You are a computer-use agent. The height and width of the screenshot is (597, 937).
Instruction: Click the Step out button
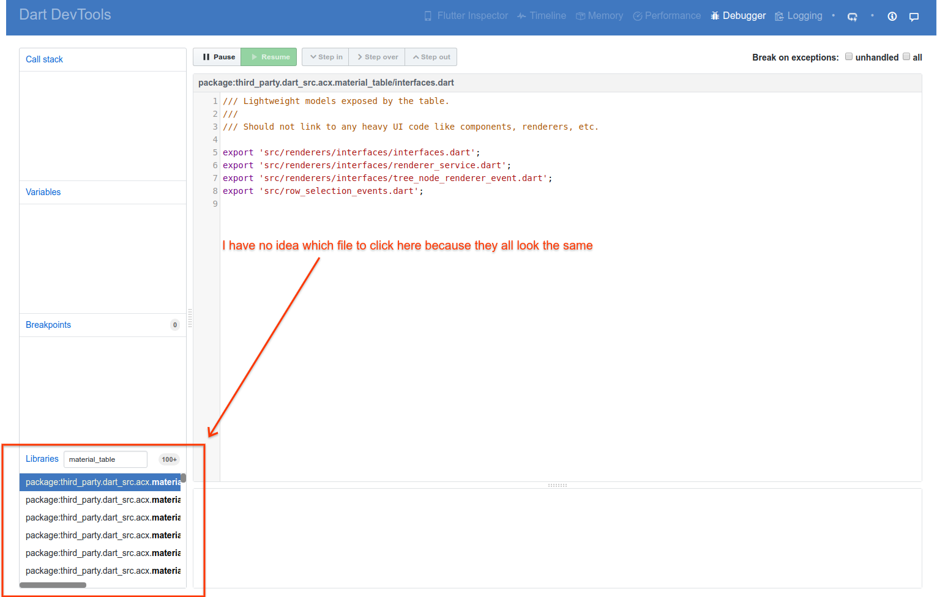(431, 57)
